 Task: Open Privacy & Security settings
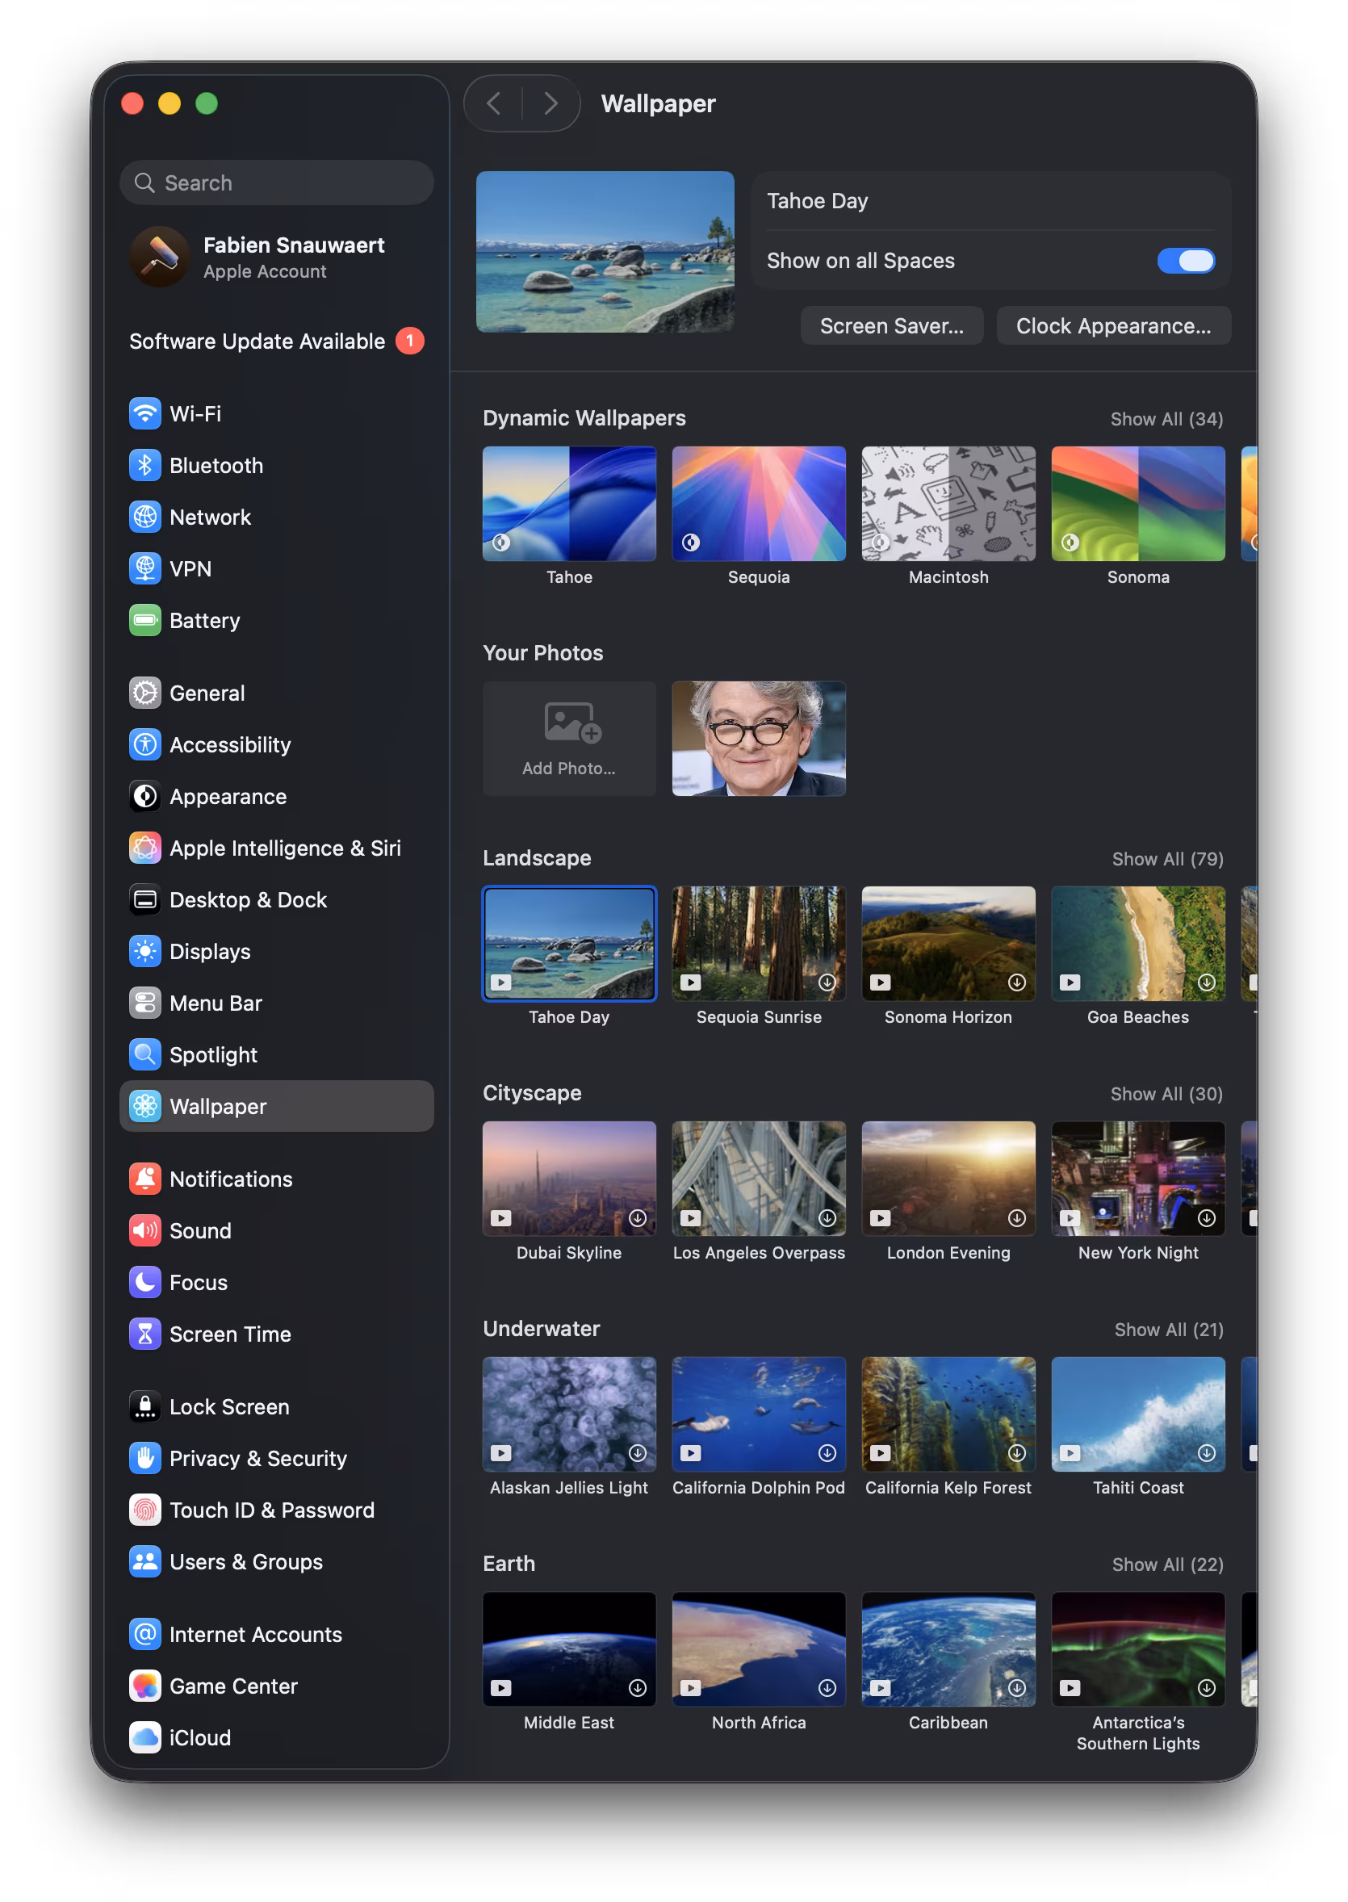click(276, 1458)
